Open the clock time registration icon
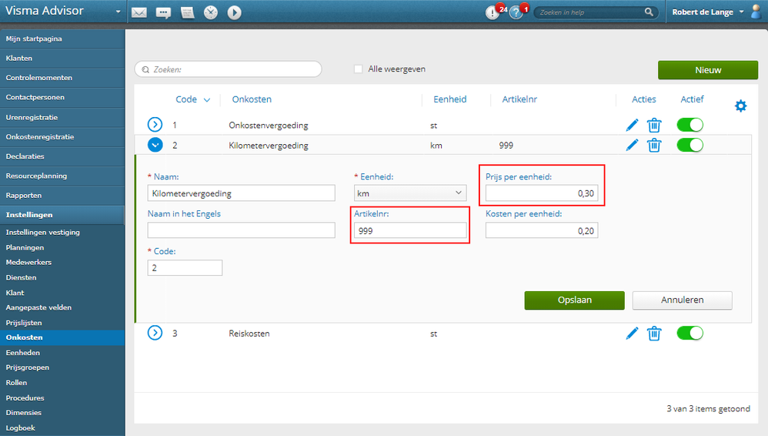 (x=211, y=12)
